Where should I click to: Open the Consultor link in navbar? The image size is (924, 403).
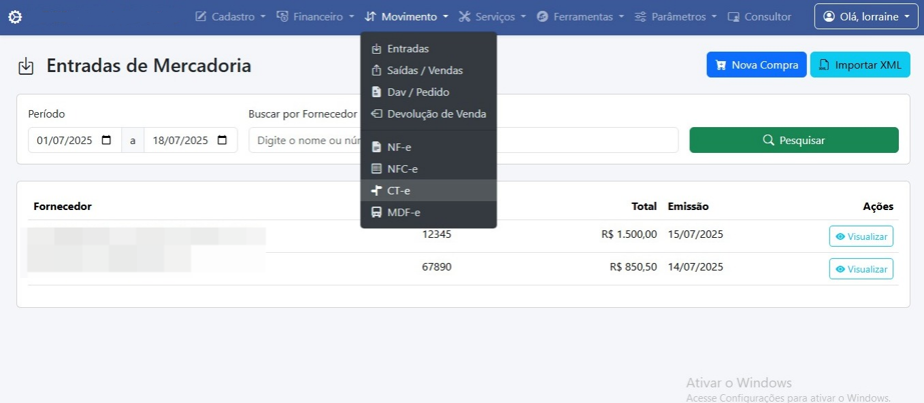pyautogui.click(x=759, y=17)
